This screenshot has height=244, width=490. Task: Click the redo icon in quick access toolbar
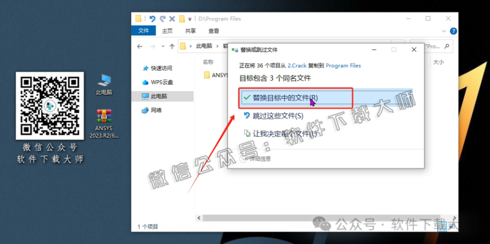162,19
